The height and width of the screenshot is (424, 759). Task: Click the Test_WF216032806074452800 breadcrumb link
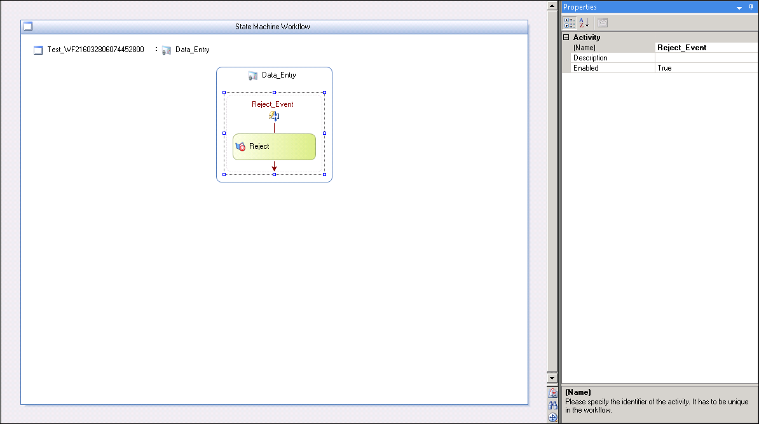coord(95,50)
